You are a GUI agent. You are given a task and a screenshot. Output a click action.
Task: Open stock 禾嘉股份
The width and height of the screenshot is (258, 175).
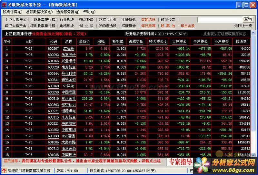tap(69, 55)
